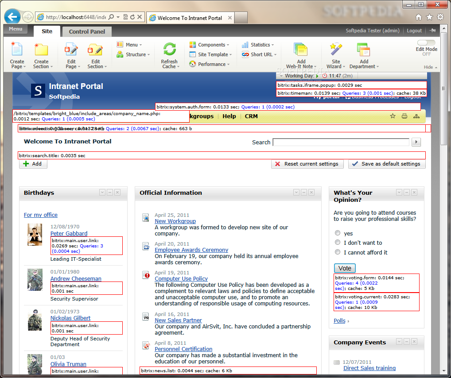Open browser tools gear icon

(x=440, y=17)
